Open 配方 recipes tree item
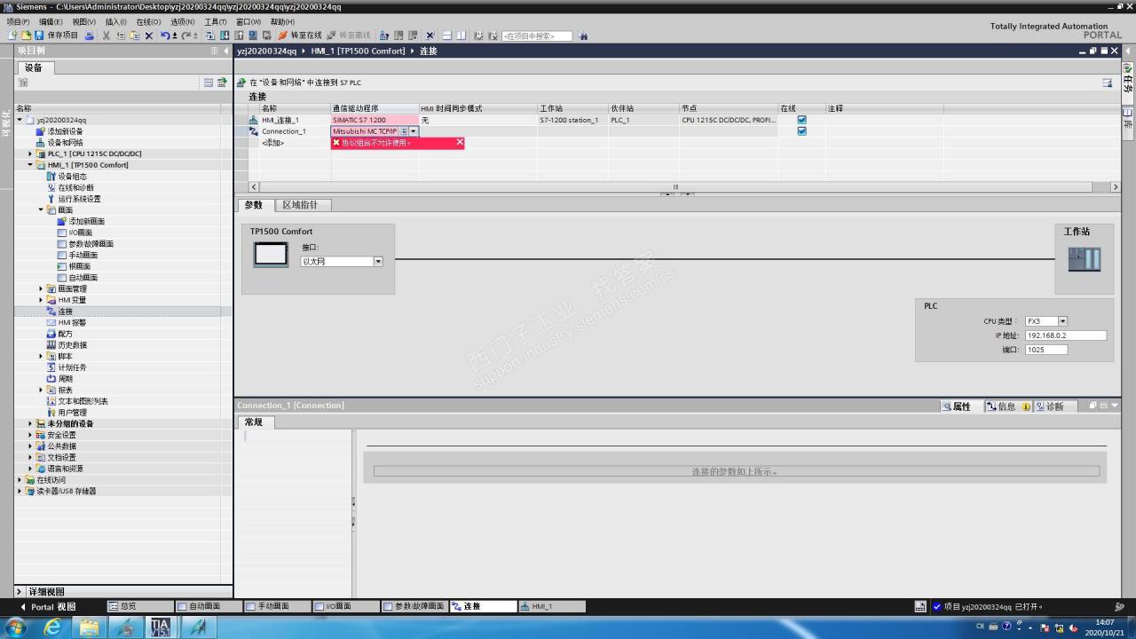 (x=65, y=334)
